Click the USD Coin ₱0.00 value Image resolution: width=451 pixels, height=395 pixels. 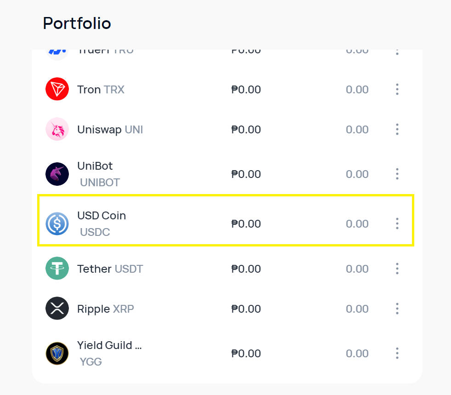point(246,223)
